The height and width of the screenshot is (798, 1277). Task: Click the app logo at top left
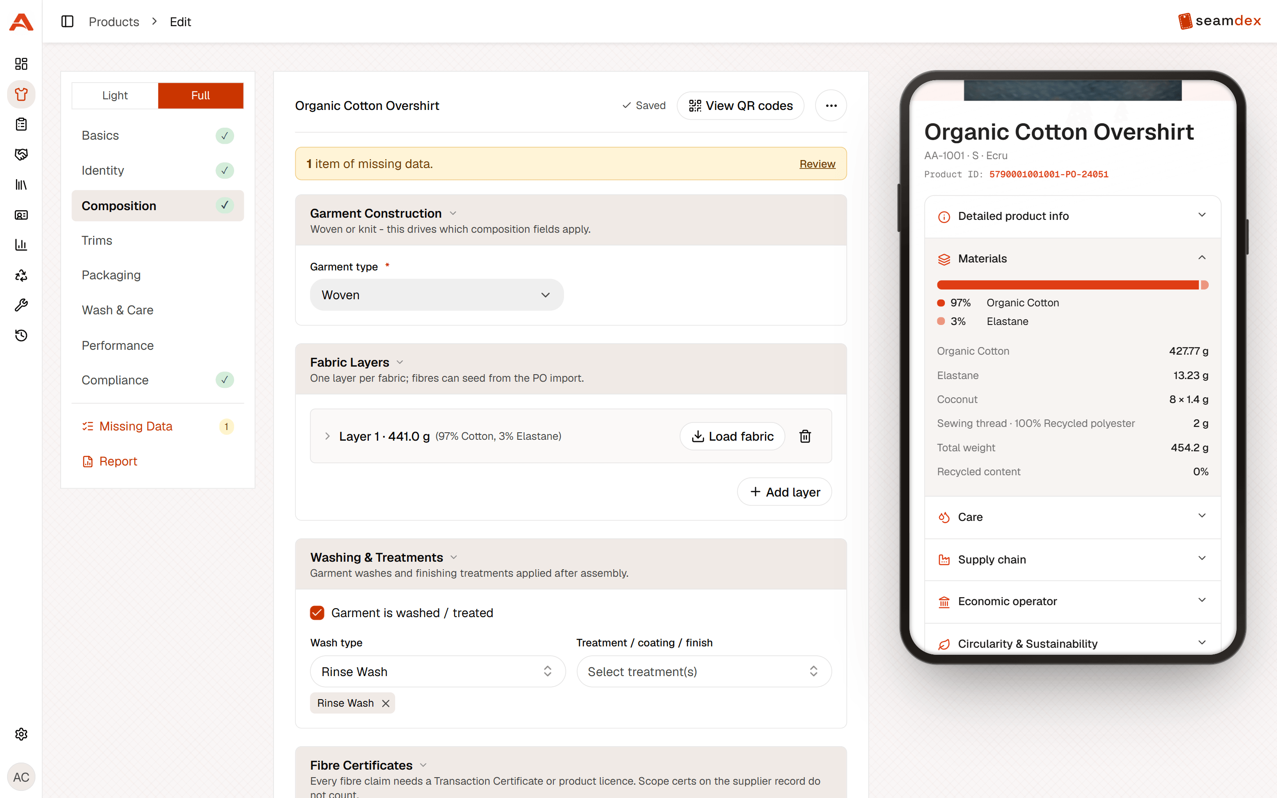tap(21, 22)
